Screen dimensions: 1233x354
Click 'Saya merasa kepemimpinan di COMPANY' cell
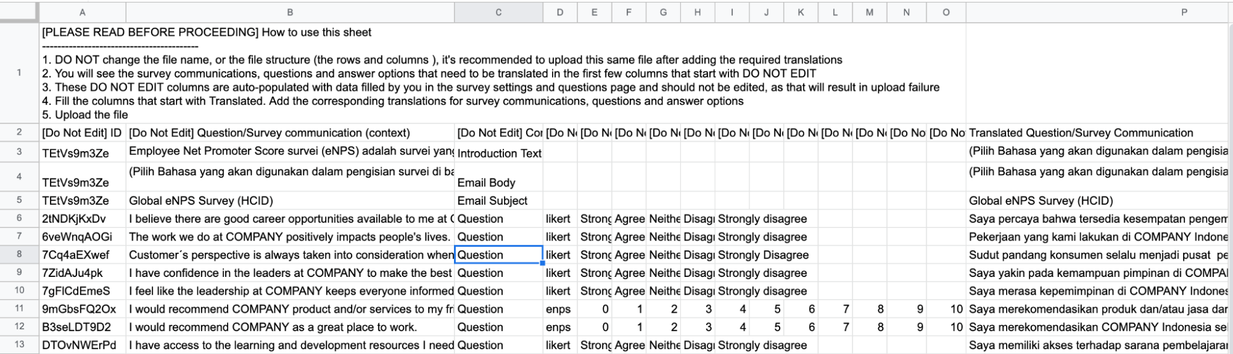[1098, 291]
